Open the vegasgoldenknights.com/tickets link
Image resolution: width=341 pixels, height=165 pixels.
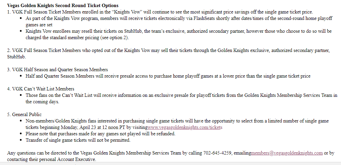tap(185, 128)
